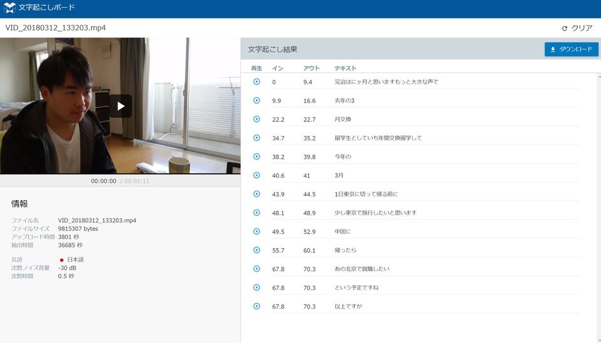The height and width of the screenshot is (343, 601).
Task: Click the scrollbar up arrow in results
Action: click(x=599, y=77)
